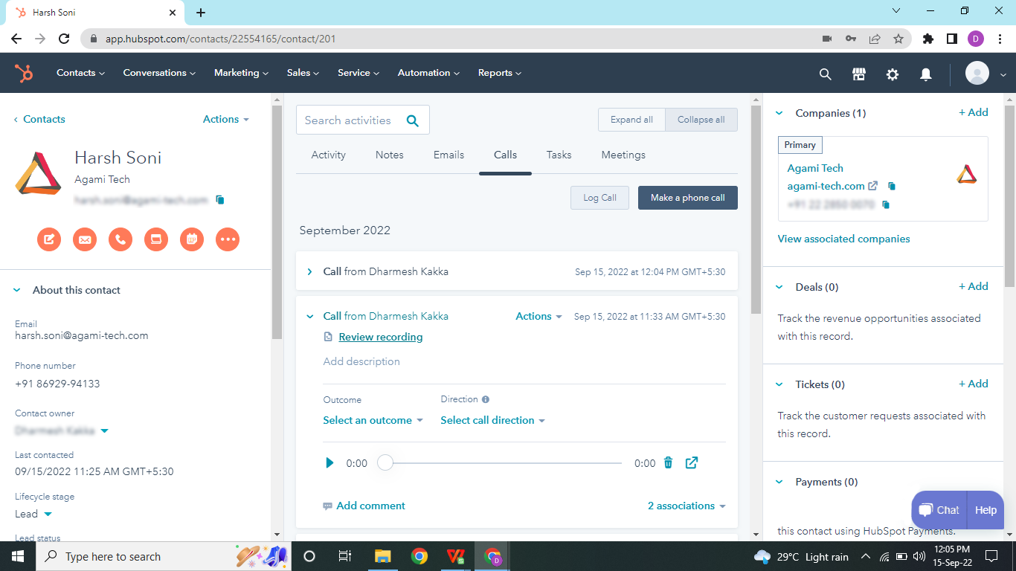The image size is (1016, 571).
Task: Play the call recording
Action: pyautogui.click(x=329, y=462)
